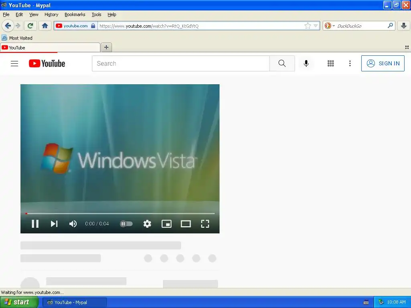Enter full screen video mode
Viewport: 411px width, 308px height.
[x=205, y=224]
